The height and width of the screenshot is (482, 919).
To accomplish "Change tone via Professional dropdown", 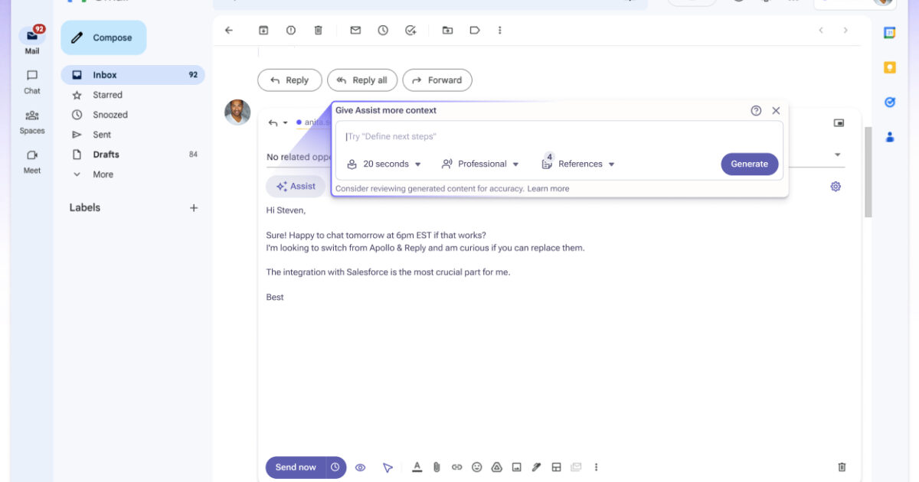I will click(x=480, y=164).
